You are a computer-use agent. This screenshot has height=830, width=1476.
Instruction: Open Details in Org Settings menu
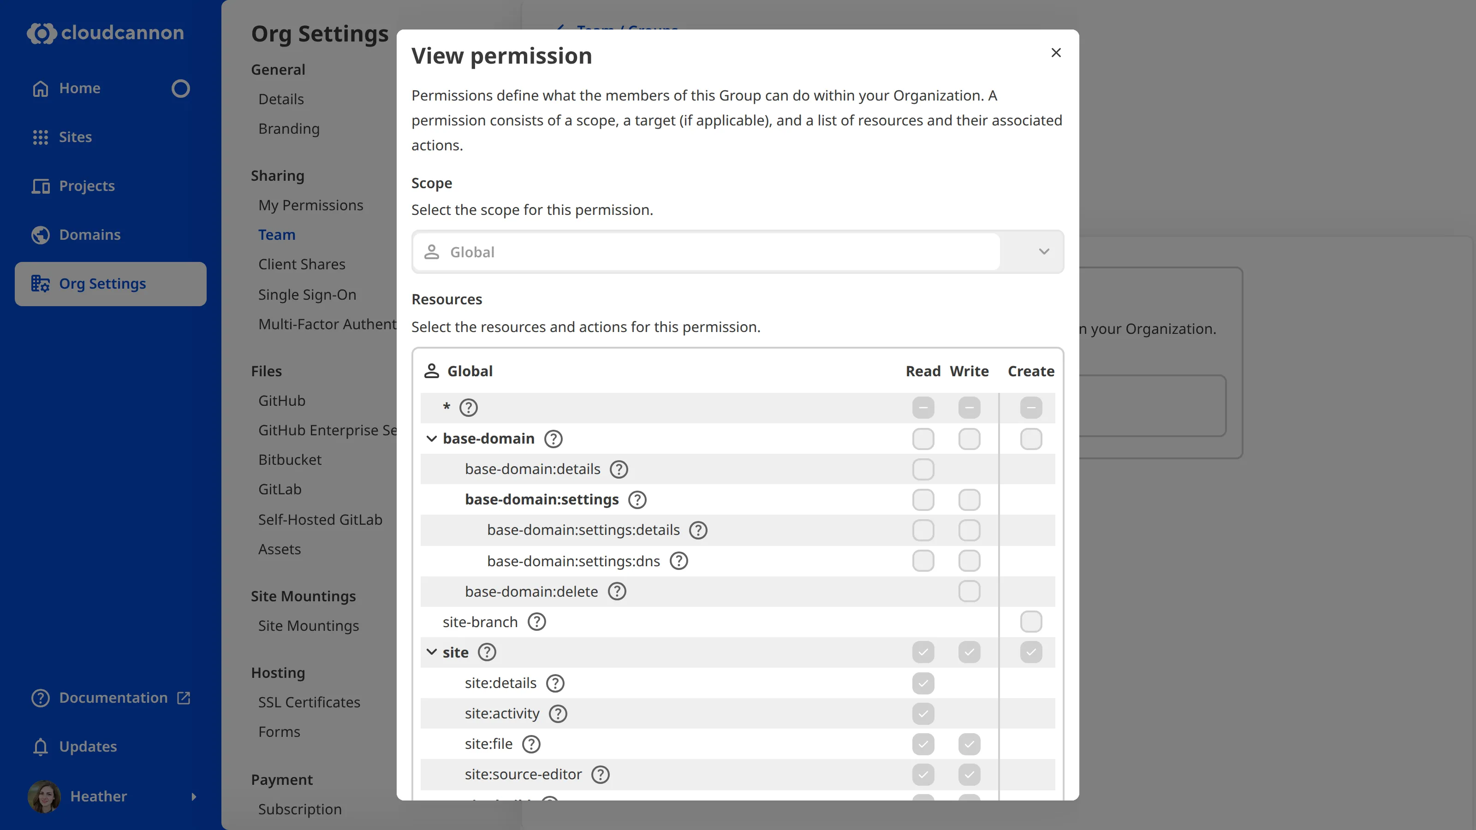[x=281, y=99]
